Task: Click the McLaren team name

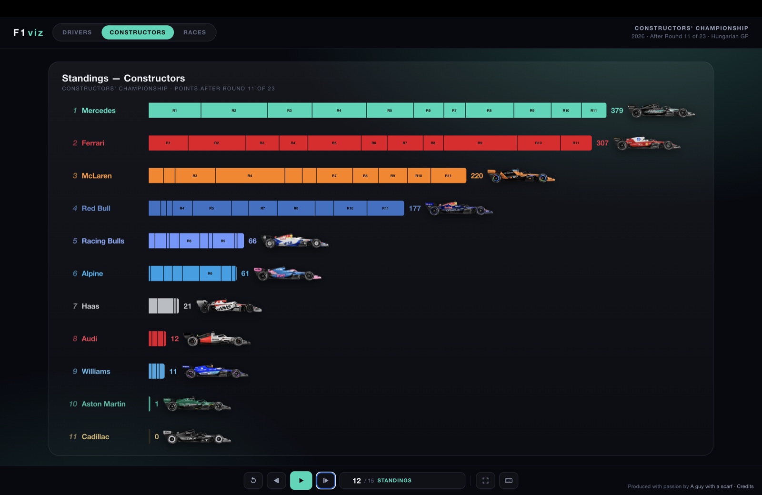Action: point(97,176)
